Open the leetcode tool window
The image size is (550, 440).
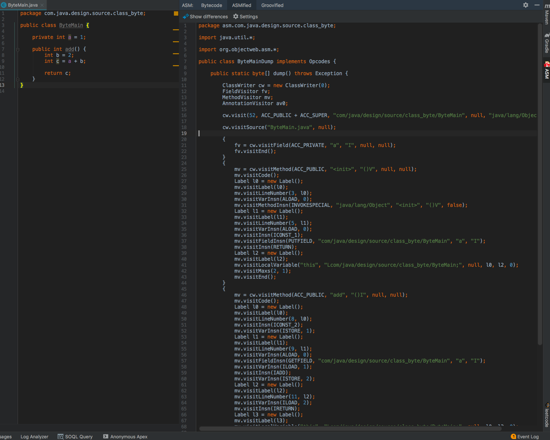click(547, 415)
